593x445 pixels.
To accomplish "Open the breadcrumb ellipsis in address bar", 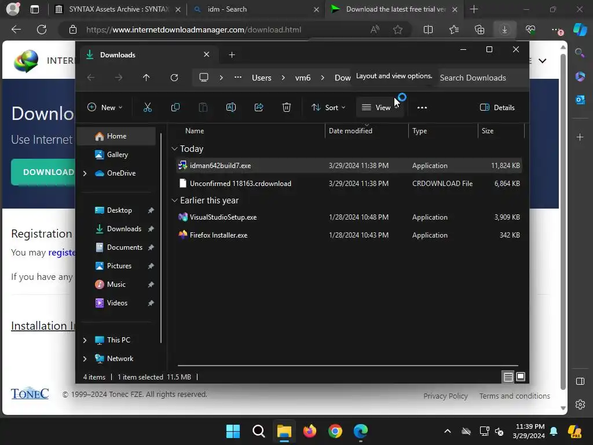I will (238, 78).
